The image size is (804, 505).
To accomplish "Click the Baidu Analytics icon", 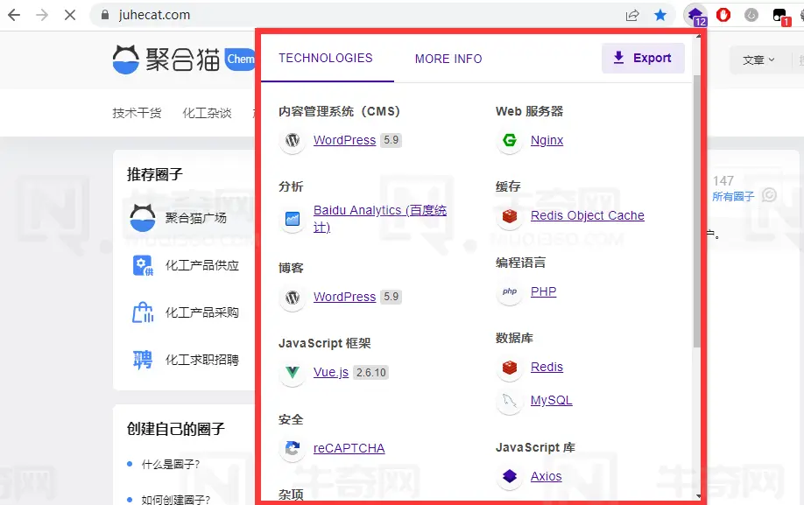I will [x=293, y=219].
